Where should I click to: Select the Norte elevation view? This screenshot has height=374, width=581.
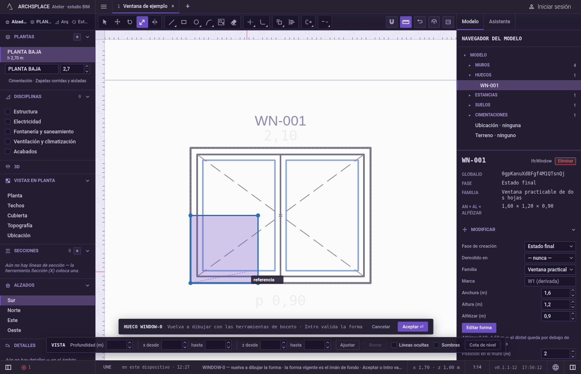tap(47, 310)
